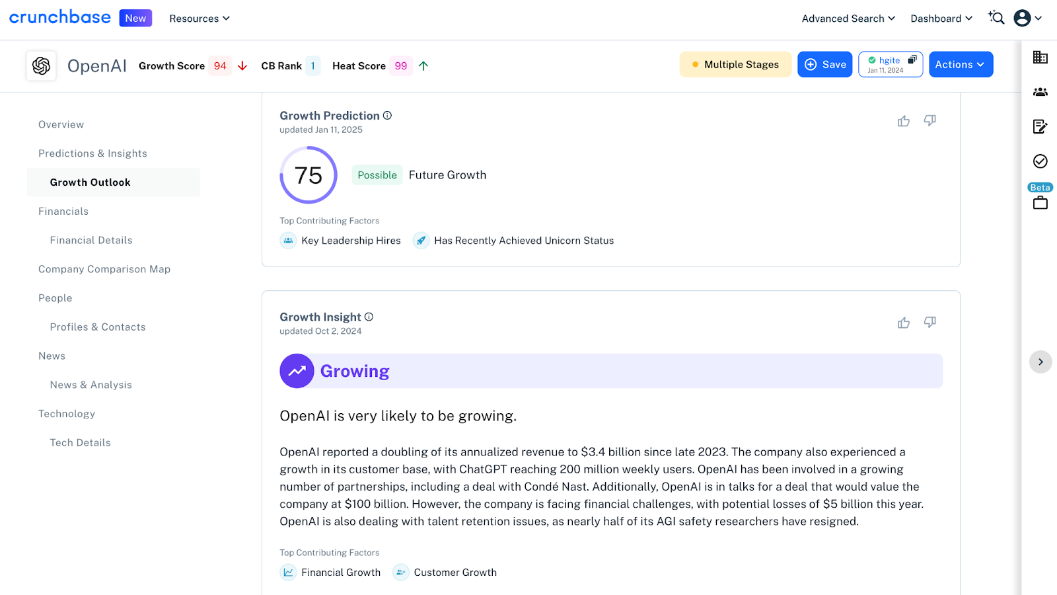Click the Multiple Stages status pill
The image size is (1057, 595).
pos(735,64)
